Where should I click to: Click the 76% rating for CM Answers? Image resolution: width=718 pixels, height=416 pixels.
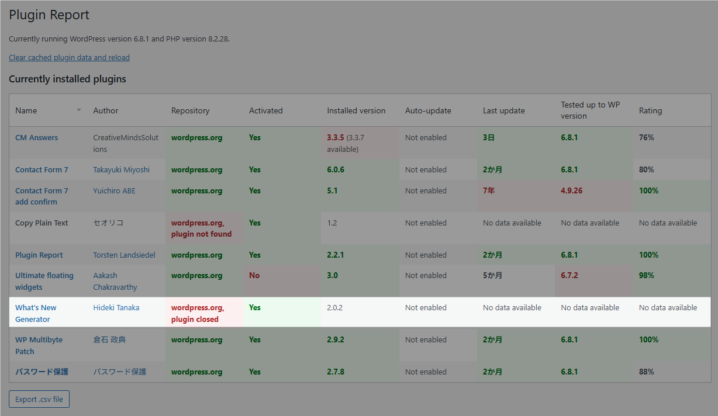[x=647, y=138]
